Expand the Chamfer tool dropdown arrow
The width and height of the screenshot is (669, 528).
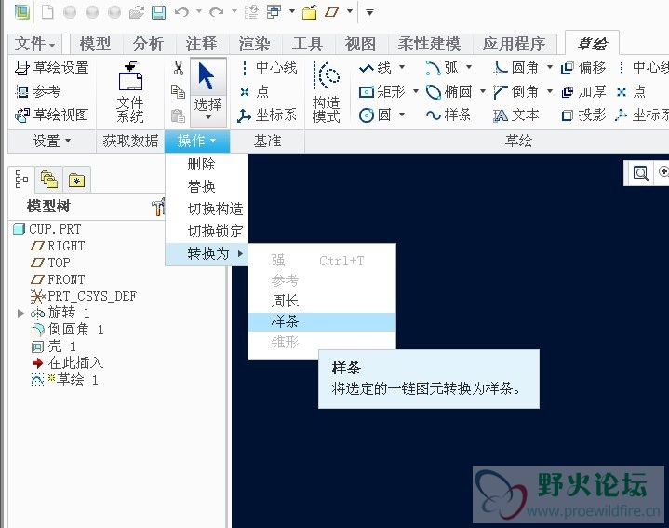550,91
